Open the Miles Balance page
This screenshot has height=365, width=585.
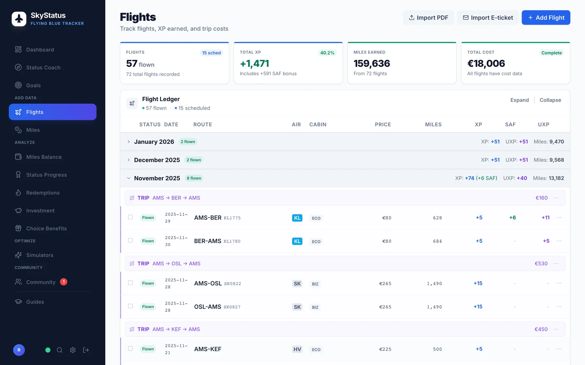(x=53, y=157)
